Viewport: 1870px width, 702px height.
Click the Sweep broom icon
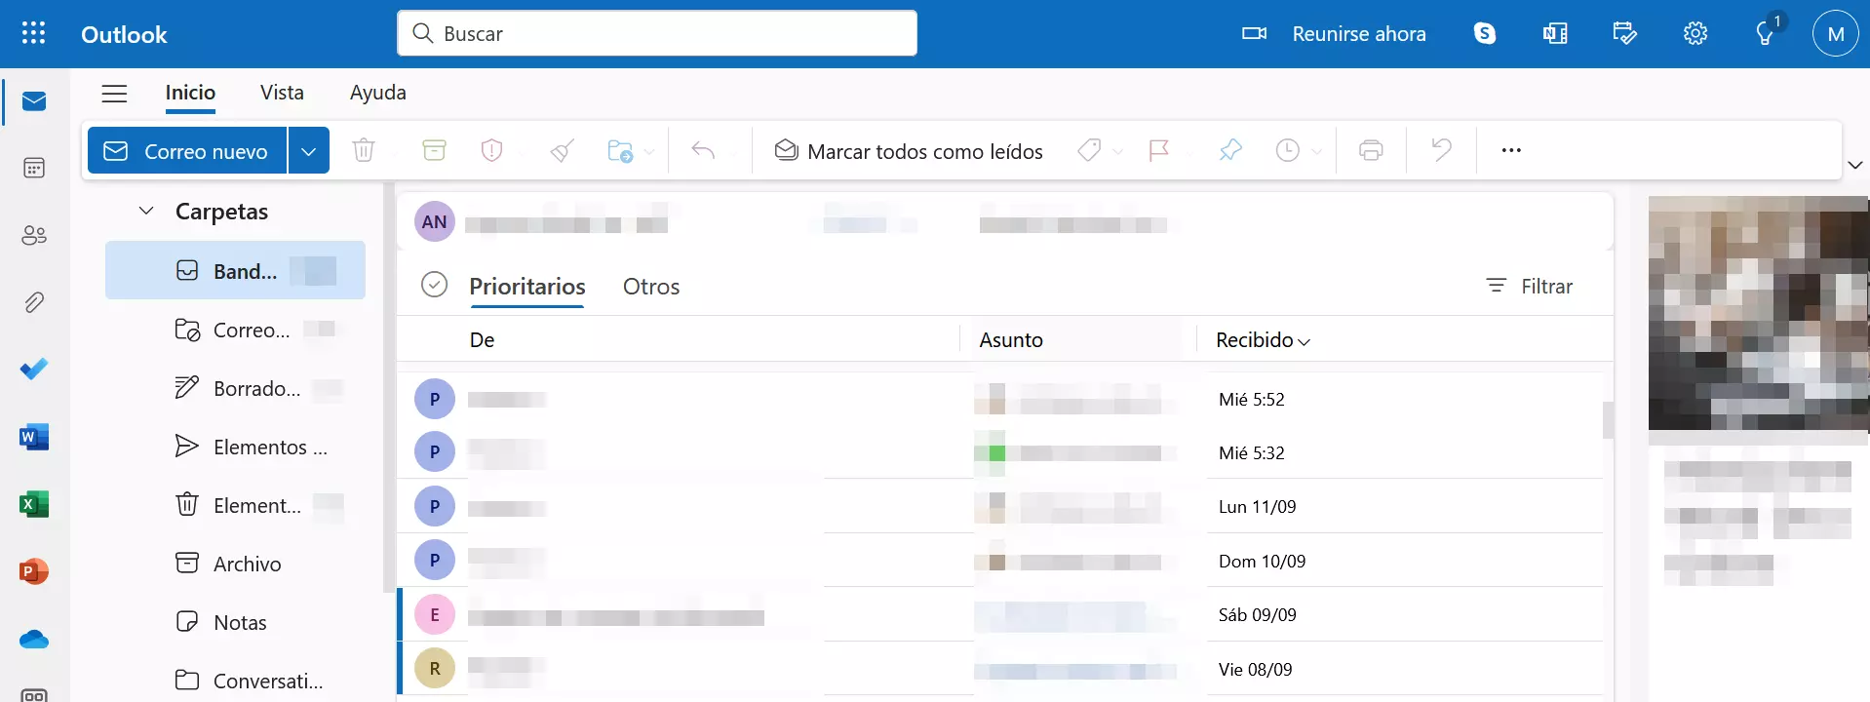[563, 150]
